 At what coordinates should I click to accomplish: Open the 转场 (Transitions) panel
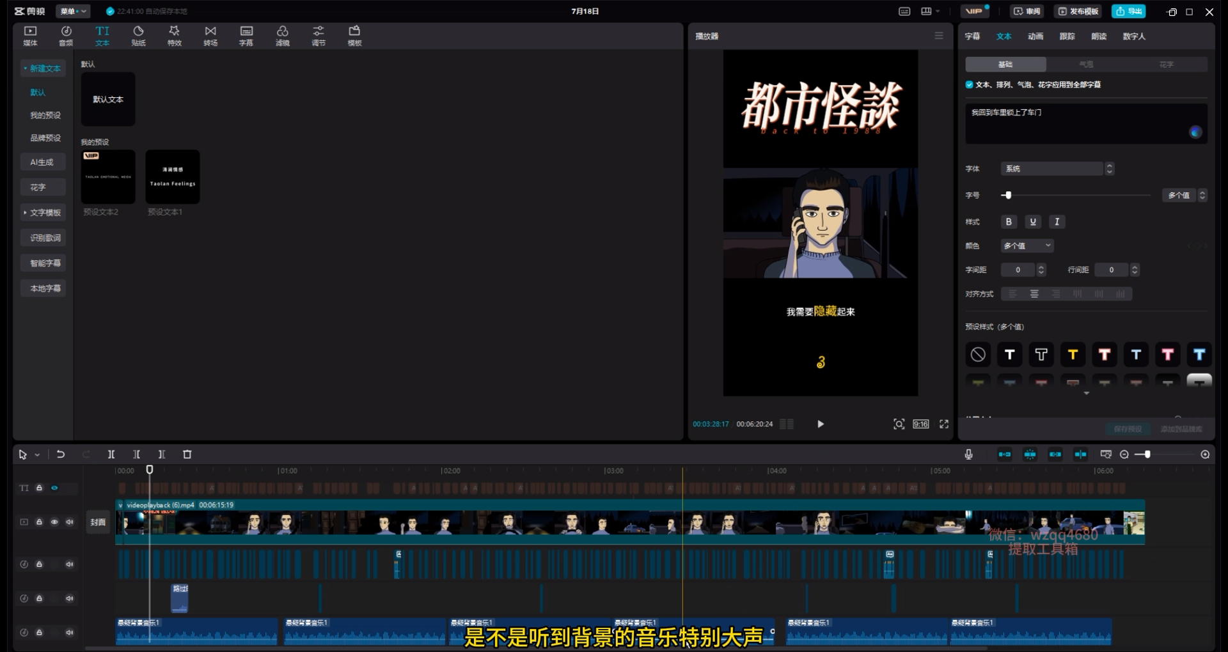pyautogui.click(x=210, y=36)
